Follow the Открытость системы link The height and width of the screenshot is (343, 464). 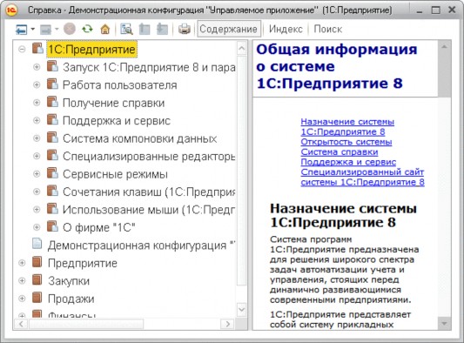tap(346, 142)
